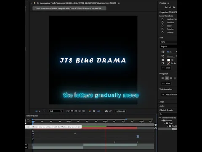
Task: Open the Stroke color swatch
Action: click(x=168, y=63)
